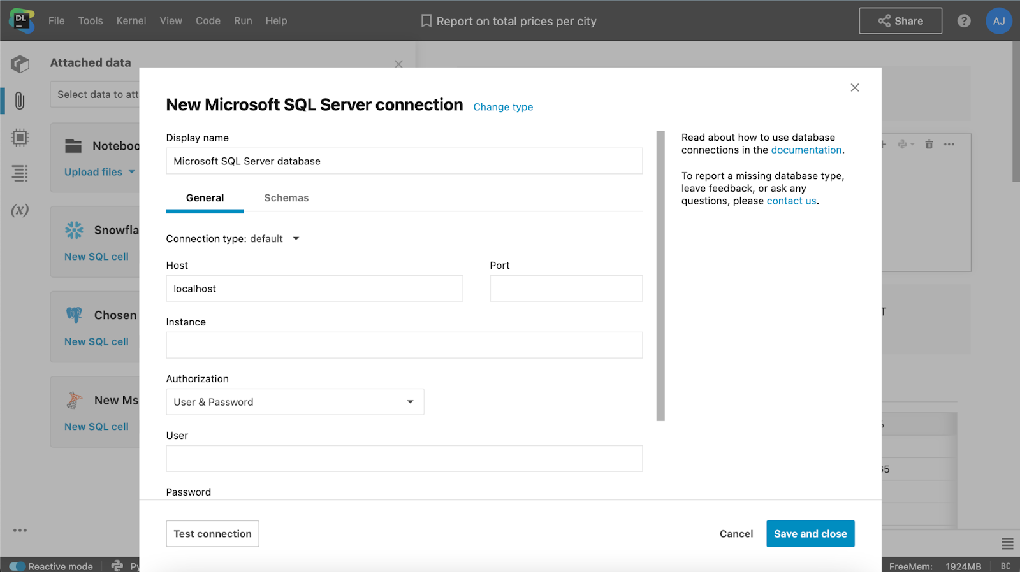This screenshot has height=572, width=1020.
Task: Click the Cancel button
Action: pos(736,534)
